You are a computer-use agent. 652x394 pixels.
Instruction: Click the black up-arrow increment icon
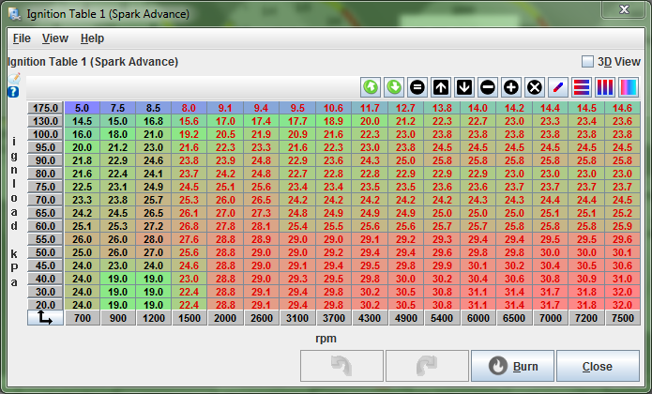click(x=441, y=87)
